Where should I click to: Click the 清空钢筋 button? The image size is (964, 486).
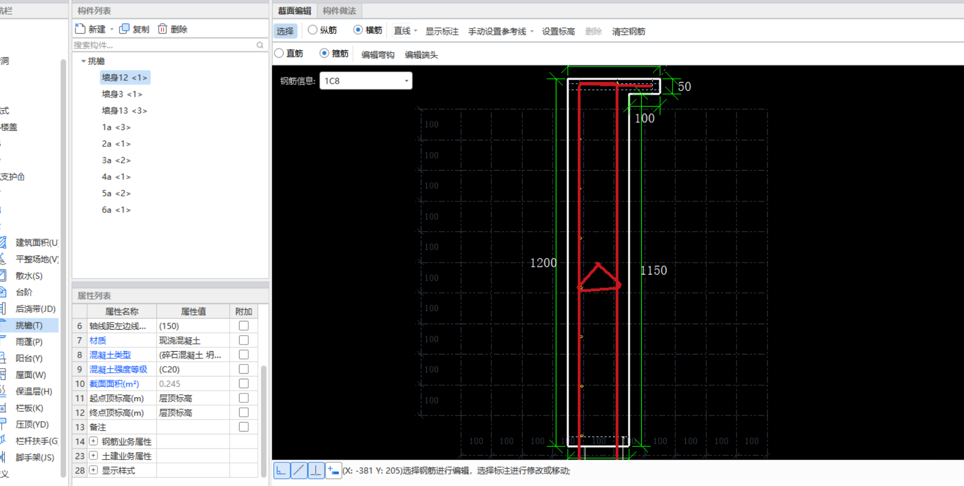(629, 31)
